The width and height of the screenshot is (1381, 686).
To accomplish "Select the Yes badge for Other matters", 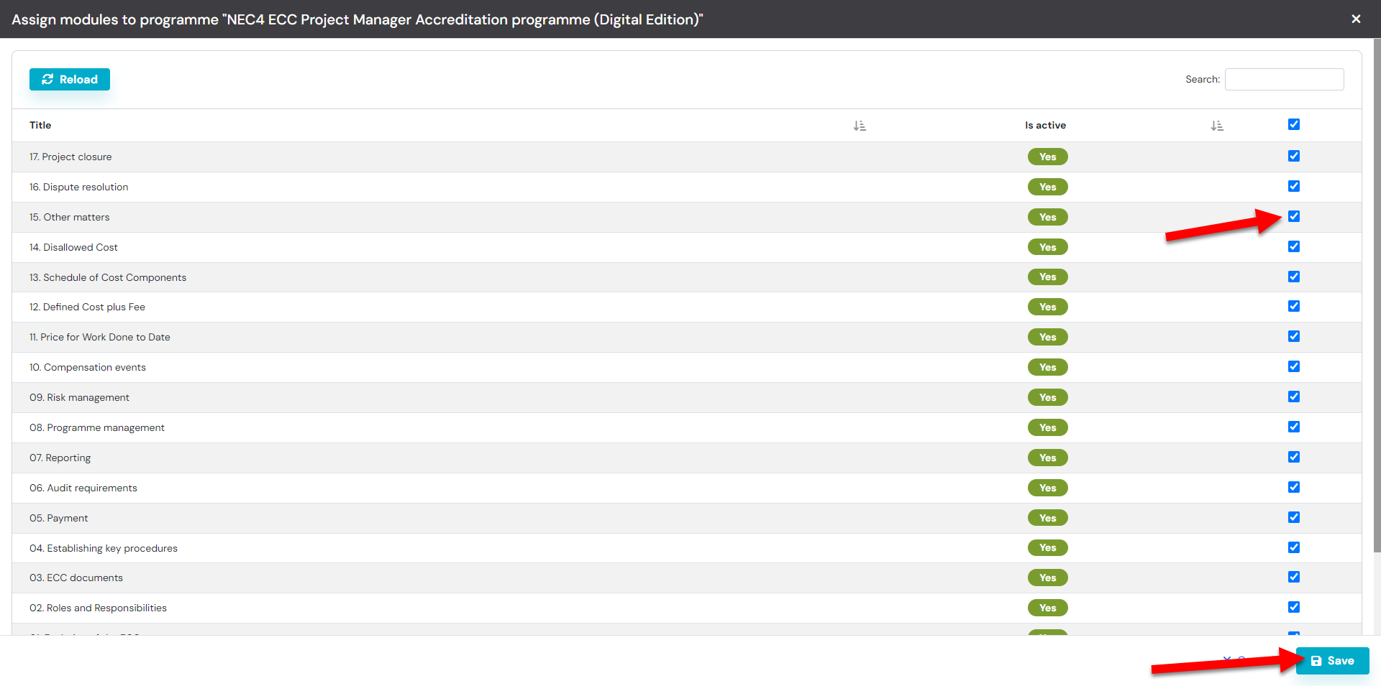I will point(1047,217).
